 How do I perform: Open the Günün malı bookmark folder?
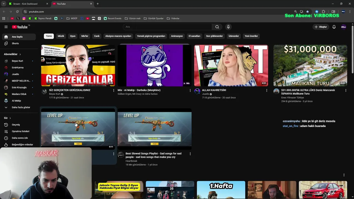pyautogui.click(x=133, y=19)
